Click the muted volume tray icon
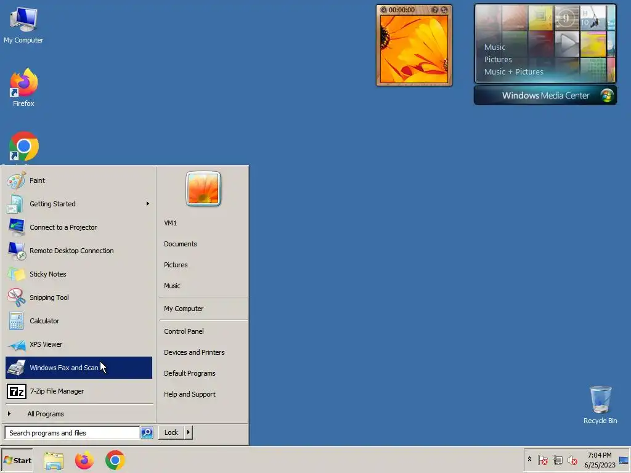This screenshot has width=631, height=473. [x=572, y=460]
